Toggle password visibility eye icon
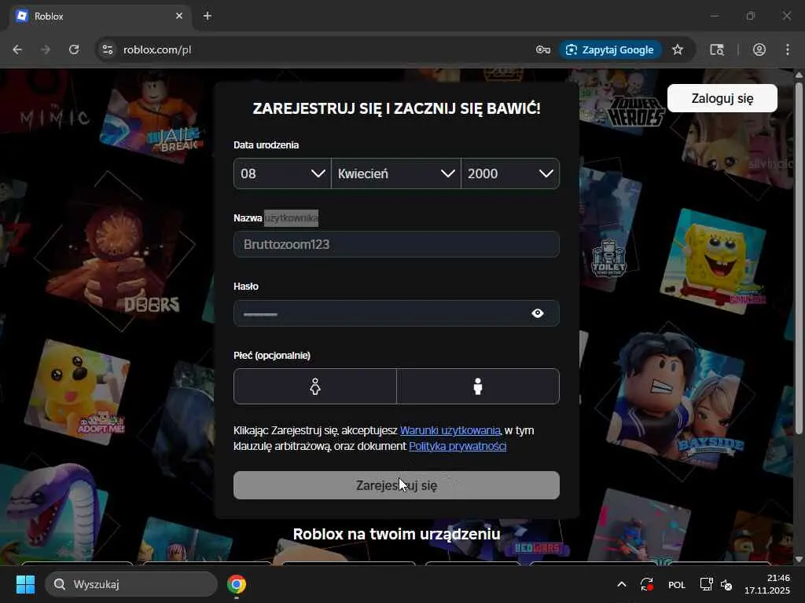The image size is (805, 603). click(x=538, y=313)
